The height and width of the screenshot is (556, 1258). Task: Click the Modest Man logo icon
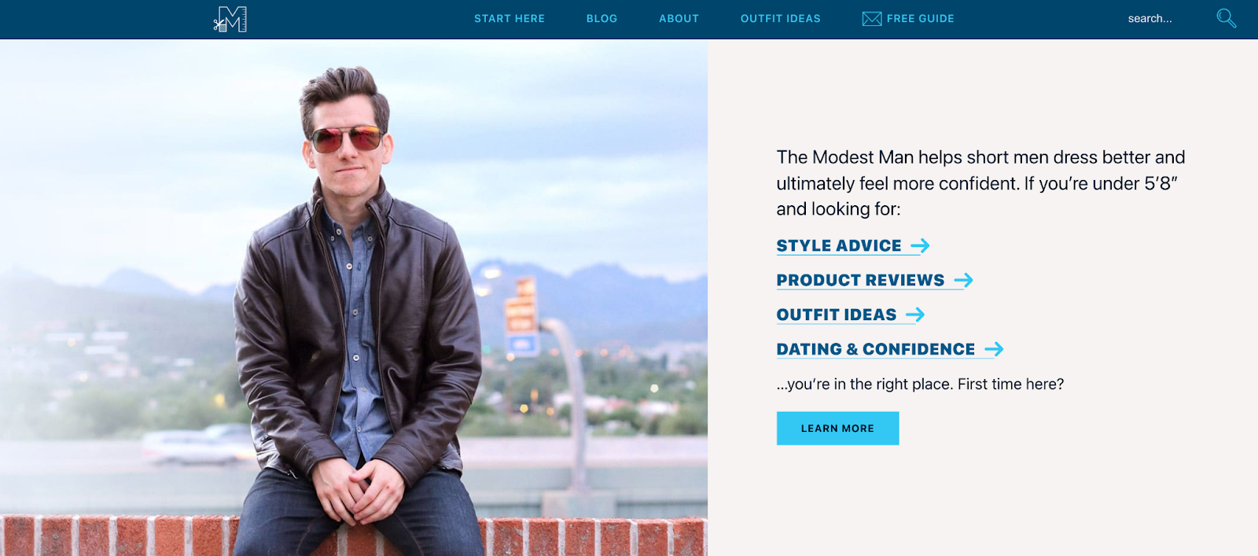[x=230, y=19]
